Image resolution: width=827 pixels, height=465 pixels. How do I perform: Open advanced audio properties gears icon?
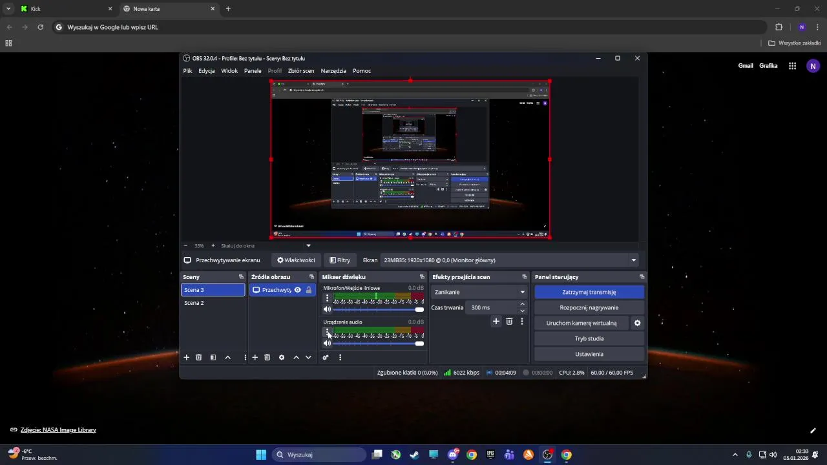(x=326, y=357)
